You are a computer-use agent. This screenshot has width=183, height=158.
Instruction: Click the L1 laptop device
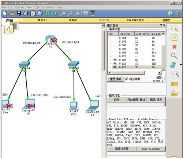pos(93,105)
